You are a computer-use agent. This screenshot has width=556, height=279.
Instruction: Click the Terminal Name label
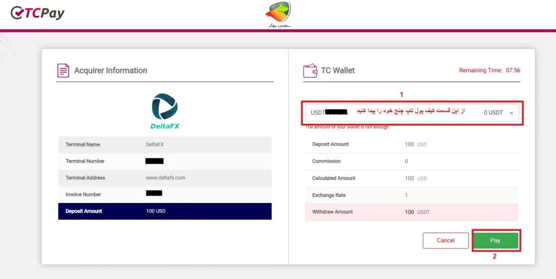pos(83,145)
